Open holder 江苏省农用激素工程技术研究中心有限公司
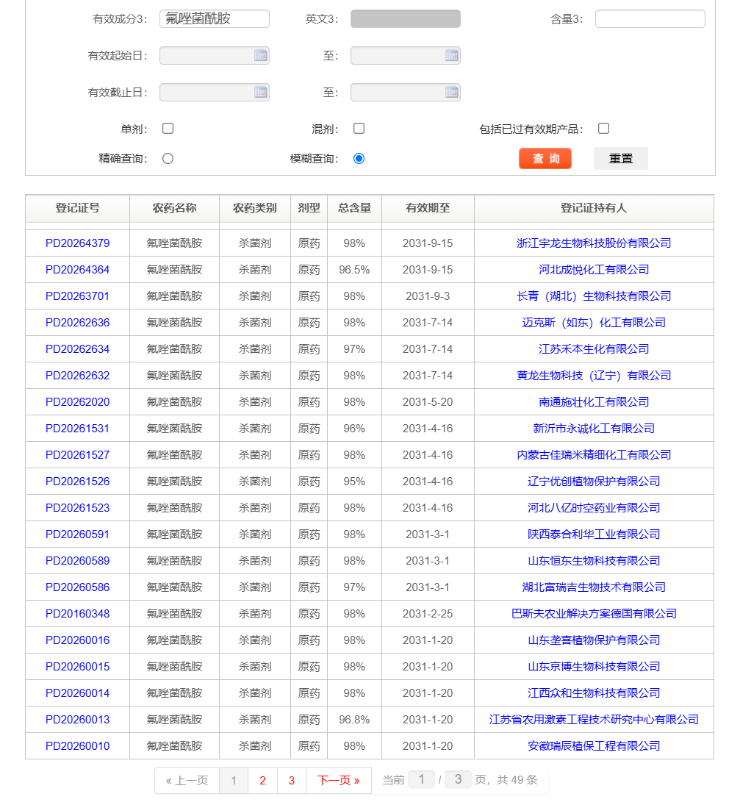 [x=594, y=720]
